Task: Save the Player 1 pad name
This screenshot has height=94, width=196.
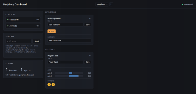Action: point(88,62)
